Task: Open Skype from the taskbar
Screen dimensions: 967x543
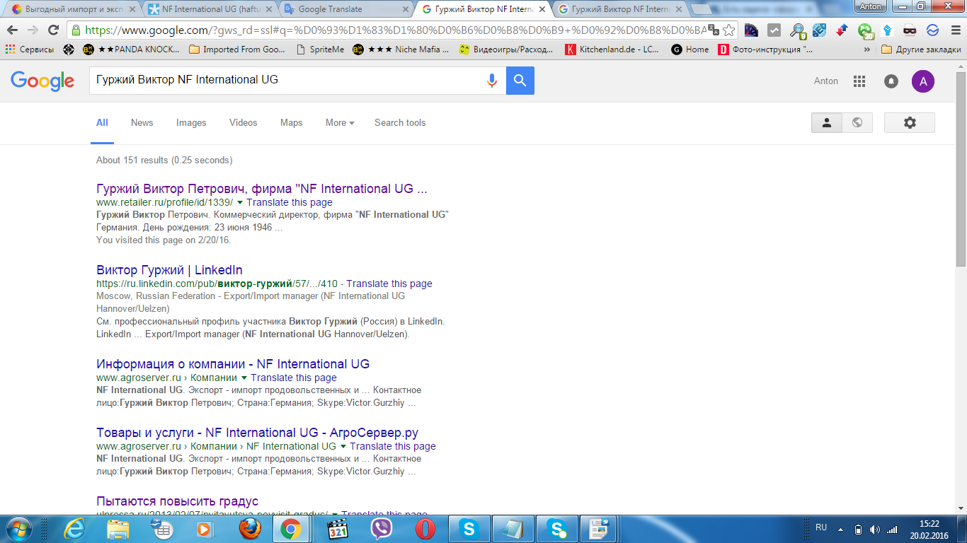Action: point(469,529)
